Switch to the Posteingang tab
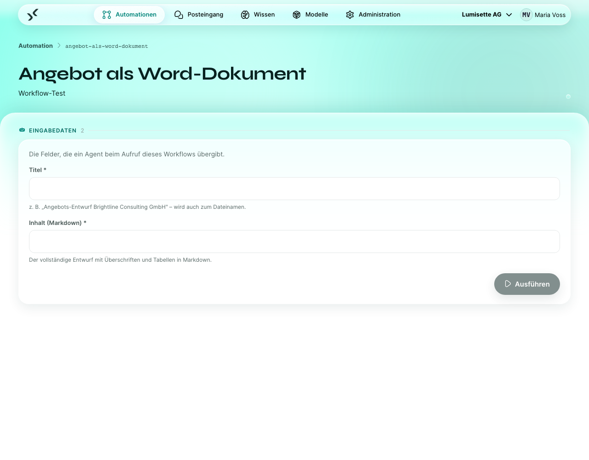The width and height of the screenshot is (589, 460). click(x=199, y=15)
